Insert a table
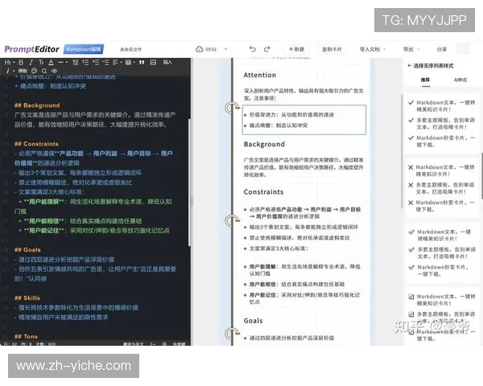 (x=128, y=63)
